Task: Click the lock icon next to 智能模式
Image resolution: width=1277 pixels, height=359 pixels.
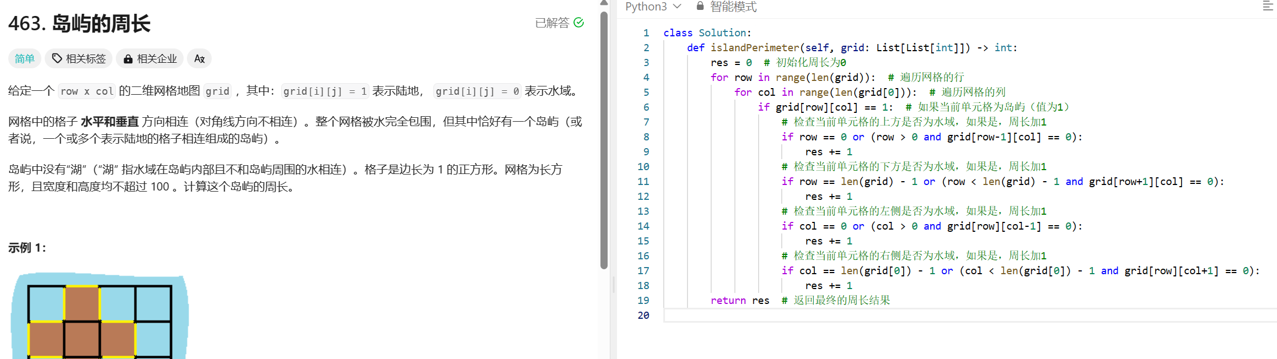Action: pos(700,6)
